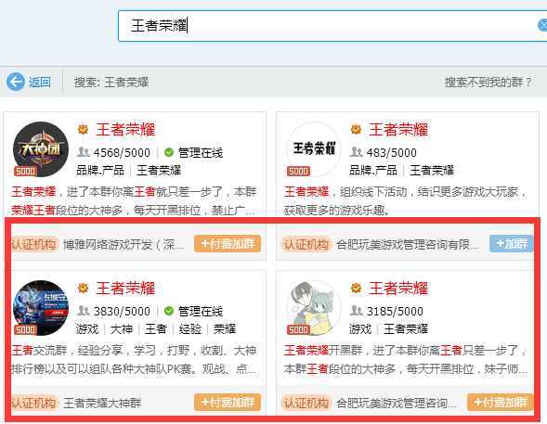Click the 经验 tag in the 3830/5000 group
Viewport: 547px width, 424px height.
pos(190,328)
